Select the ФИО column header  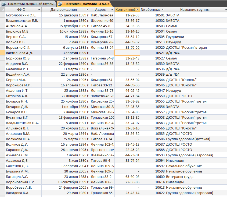click(23, 10)
